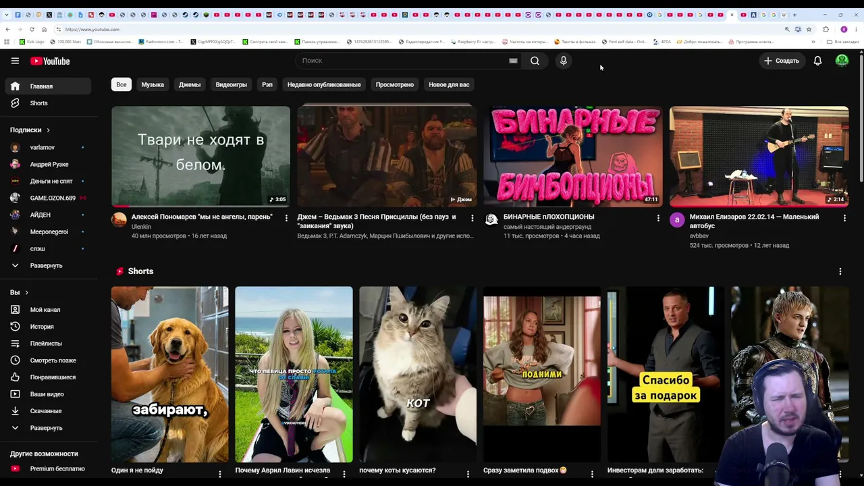Click the avbbav channel avatar

677,220
